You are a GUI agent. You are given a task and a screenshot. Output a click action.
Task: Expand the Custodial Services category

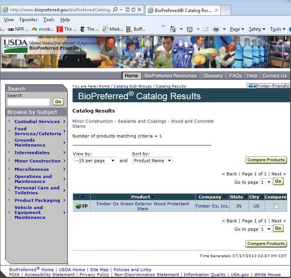[x=65, y=122]
